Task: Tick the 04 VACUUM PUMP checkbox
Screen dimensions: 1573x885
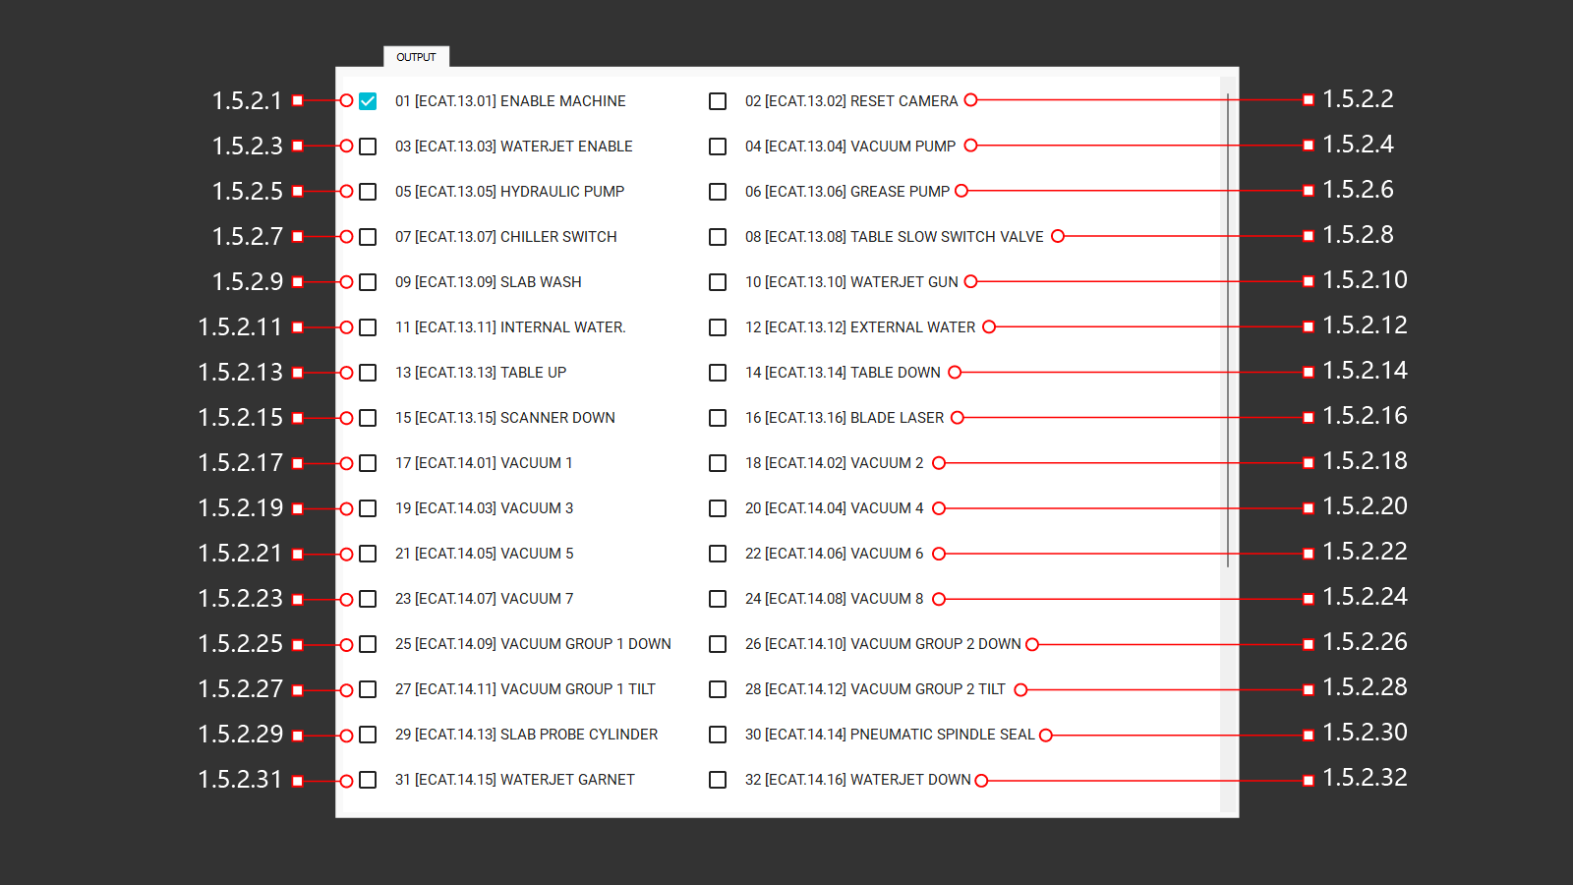Action: coord(718,147)
